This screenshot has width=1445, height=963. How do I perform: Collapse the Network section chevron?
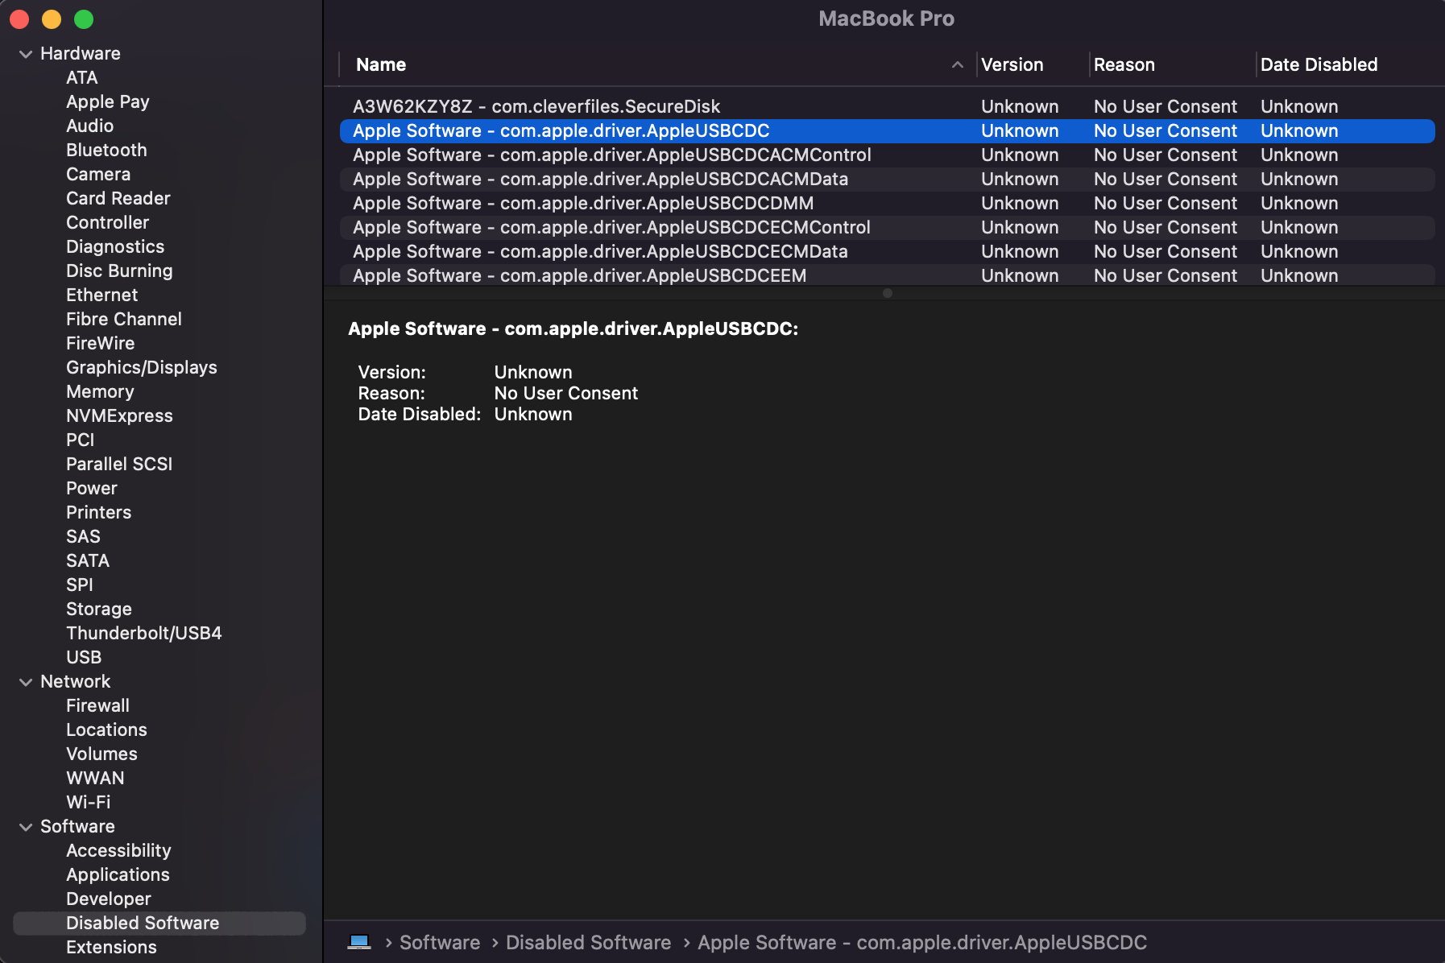(x=26, y=682)
